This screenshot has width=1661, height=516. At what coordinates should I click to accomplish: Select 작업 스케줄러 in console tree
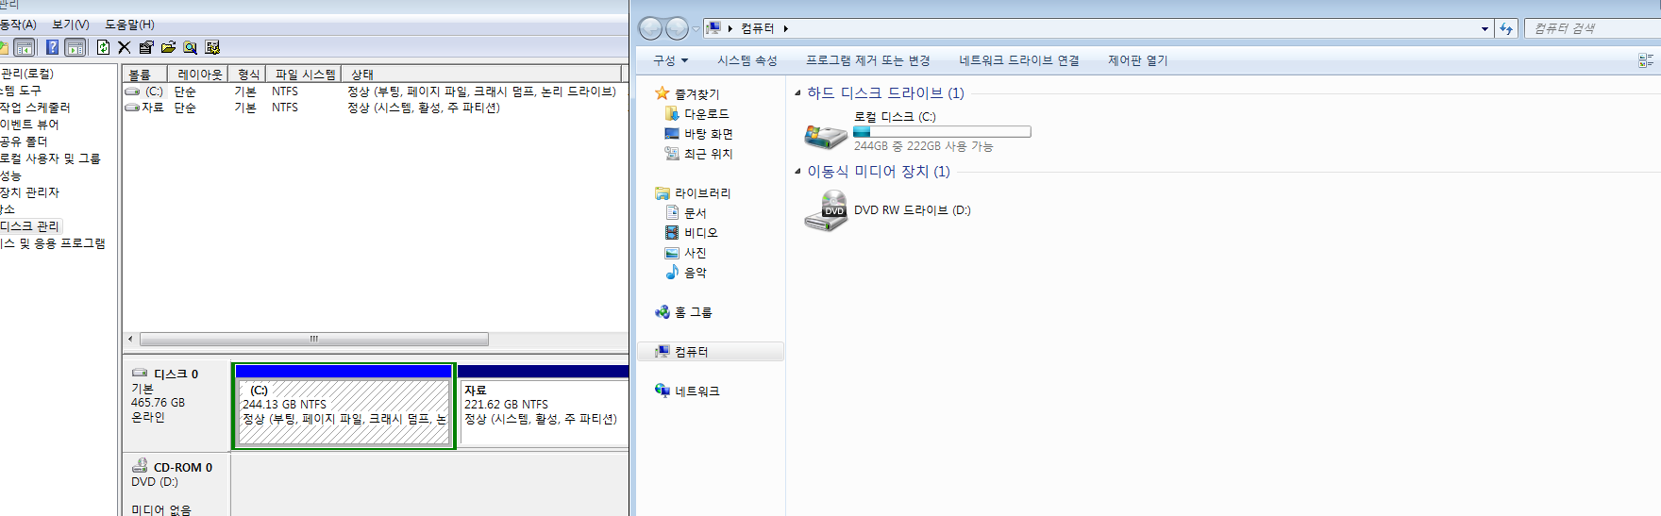tap(35, 108)
